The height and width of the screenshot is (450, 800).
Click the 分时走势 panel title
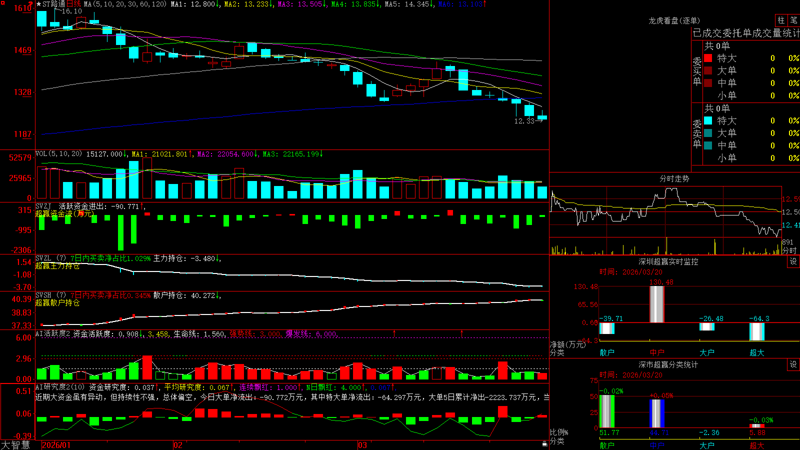674,178
